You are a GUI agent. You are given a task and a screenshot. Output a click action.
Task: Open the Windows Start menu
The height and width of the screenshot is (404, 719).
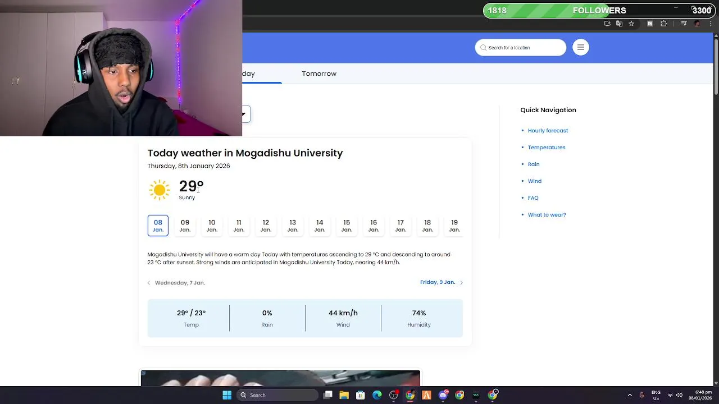pyautogui.click(x=227, y=395)
